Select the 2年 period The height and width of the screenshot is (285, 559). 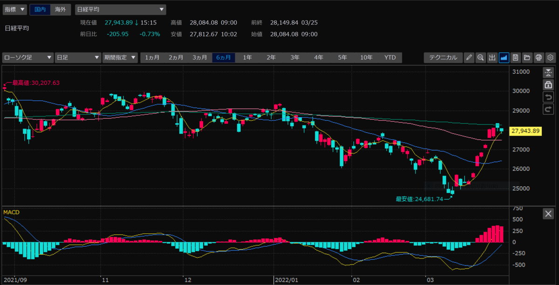coord(271,58)
